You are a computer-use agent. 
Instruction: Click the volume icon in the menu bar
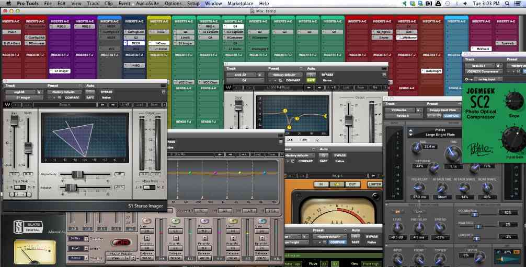coord(465,3)
